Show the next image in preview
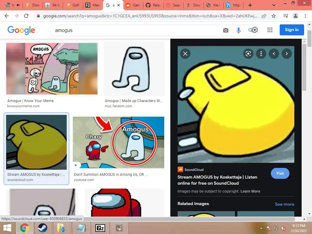The height and width of the screenshot is (234, 312). [x=287, y=54]
